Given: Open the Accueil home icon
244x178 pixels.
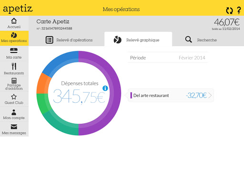Looking at the screenshot, I should click(14, 21).
